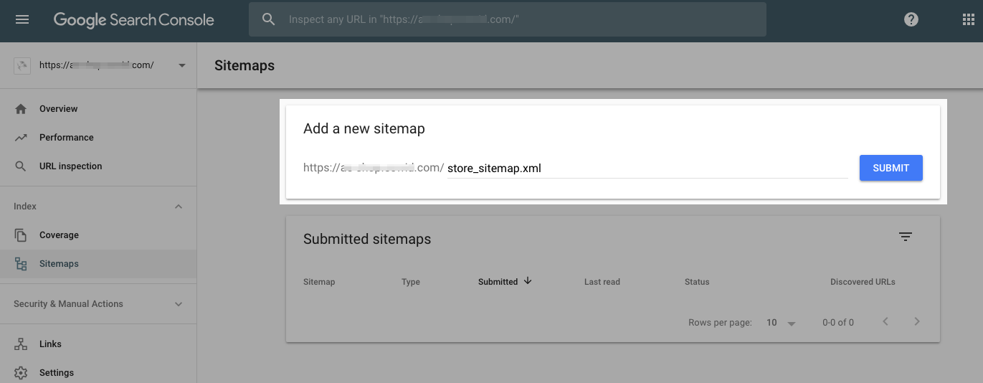Sort by the Submitted column header
The width and height of the screenshot is (983, 383).
click(498, 282)
